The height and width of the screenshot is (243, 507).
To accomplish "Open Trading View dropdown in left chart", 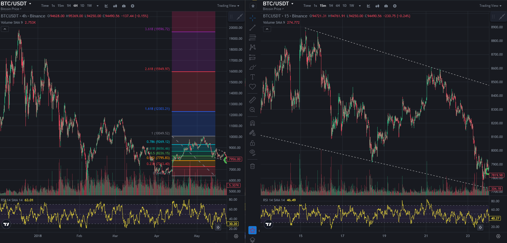I will coord(228,6).
